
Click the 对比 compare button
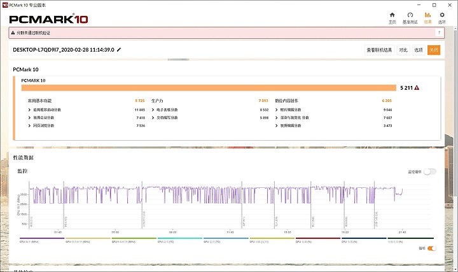coord(403,50)
